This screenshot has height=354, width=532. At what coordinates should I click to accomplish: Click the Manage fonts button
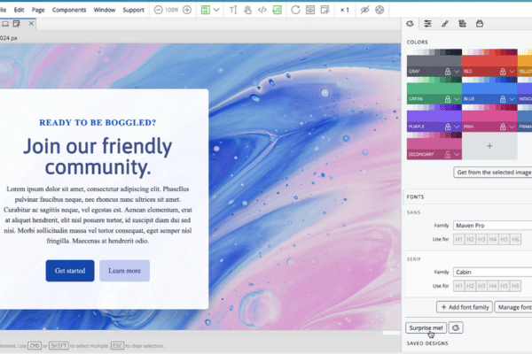513,307
